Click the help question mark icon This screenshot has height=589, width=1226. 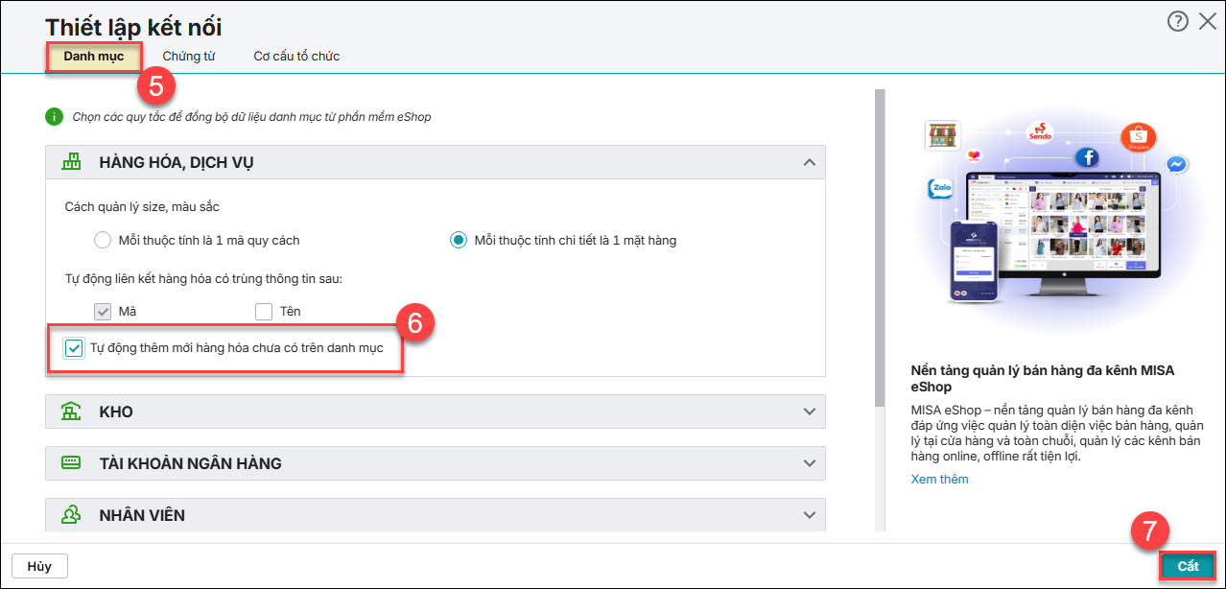pyautogui.click(x=1177, y=22)
